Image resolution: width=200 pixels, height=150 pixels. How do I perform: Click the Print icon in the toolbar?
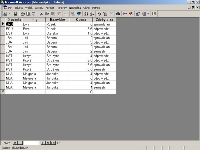(23, 14)
